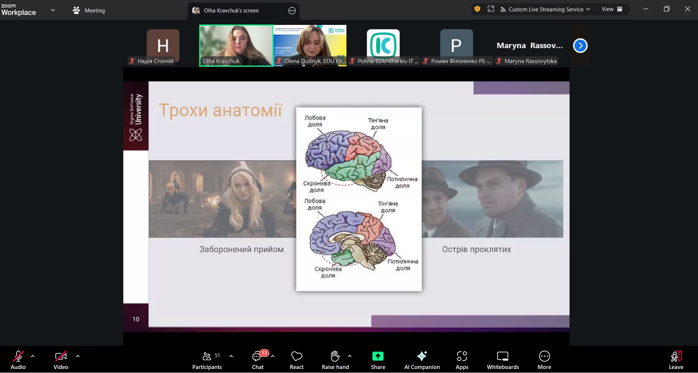The height and width of the screenshot is (373, 698).
Task: Click the React heart icon
Action: 297,360
